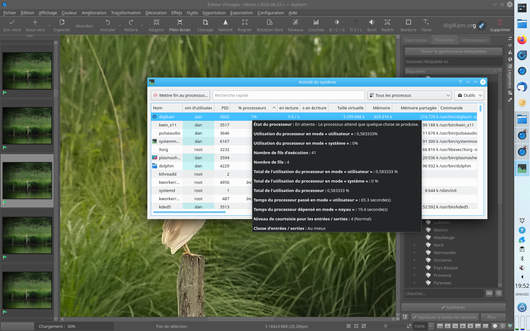Click the process table horizontal scrollbar
The height and width of the screenshot is (331, 530).
(x=189, y=212)
